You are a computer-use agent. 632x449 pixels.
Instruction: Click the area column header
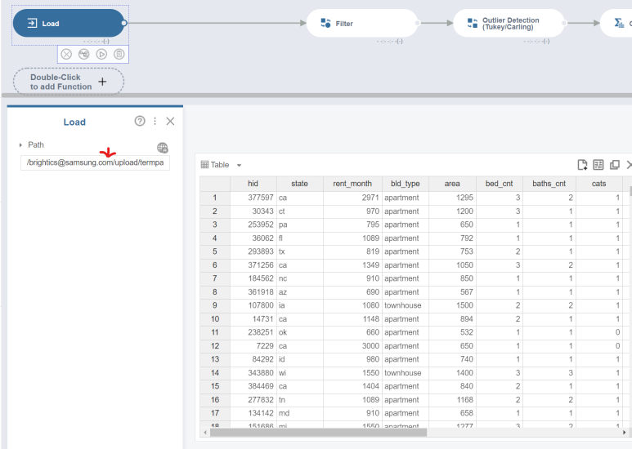[x=452, y=184]
